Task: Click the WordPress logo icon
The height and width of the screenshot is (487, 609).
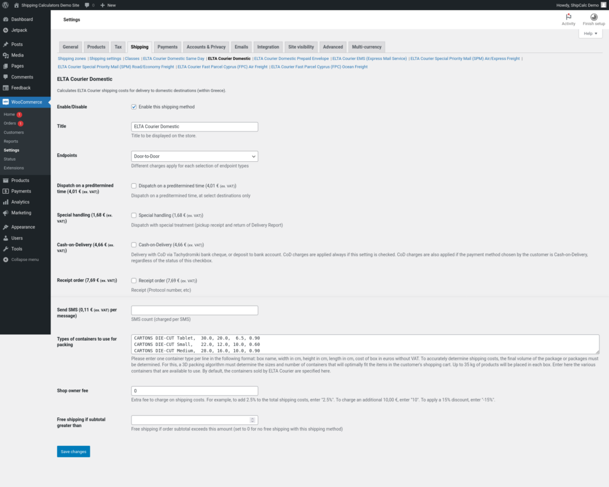Action: point(5,5)
